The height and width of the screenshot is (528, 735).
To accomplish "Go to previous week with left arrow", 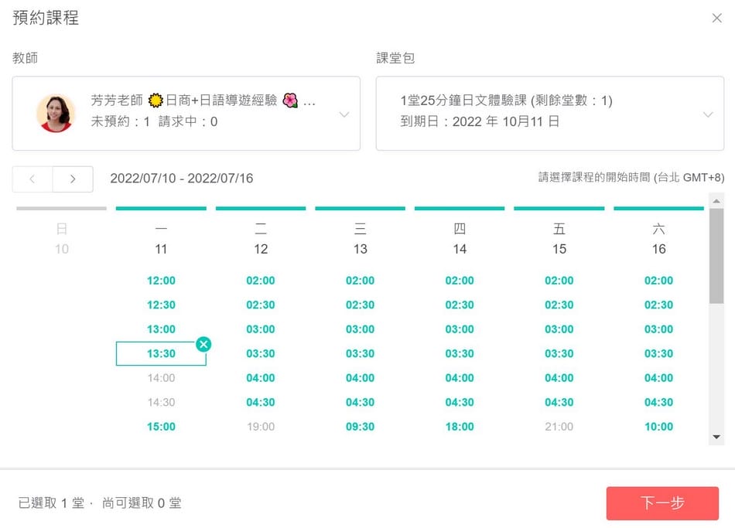I will click(x=32, y=179).
